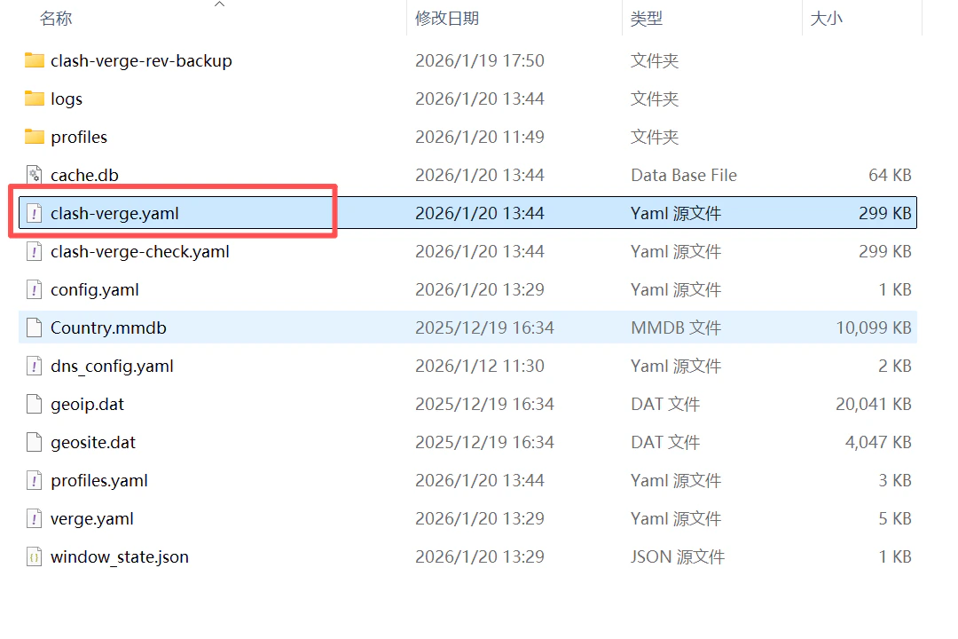Sort by the 大小 column header

826,19
